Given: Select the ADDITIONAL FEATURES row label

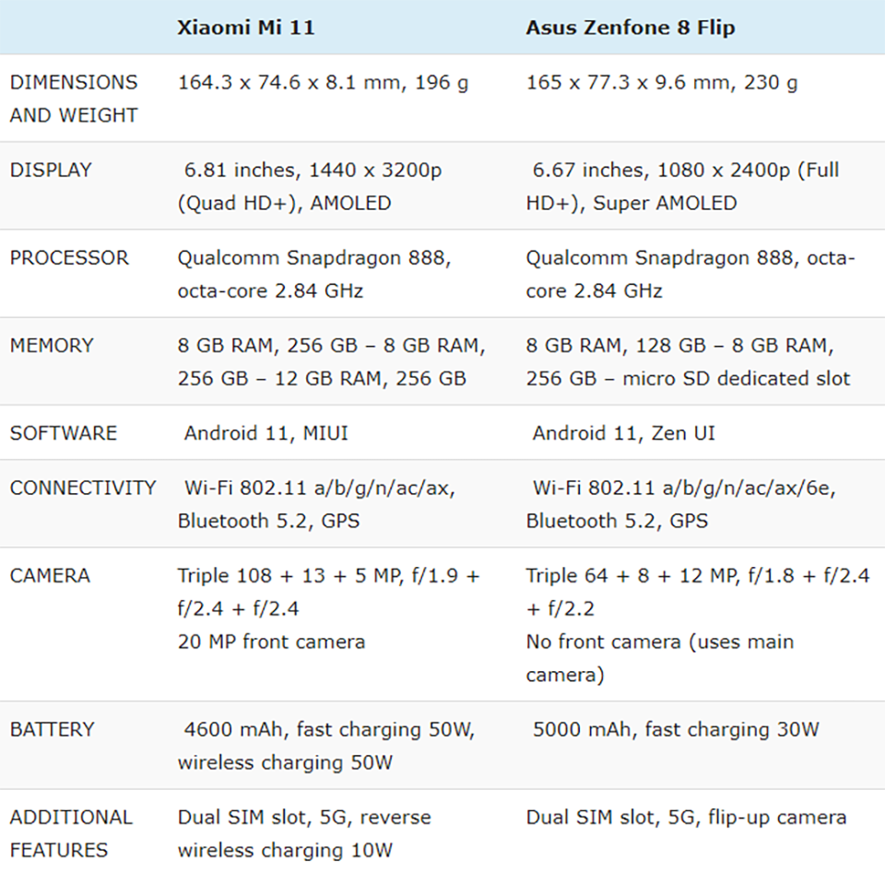Looking at the screenshot, I should click(x=71, y=834).
